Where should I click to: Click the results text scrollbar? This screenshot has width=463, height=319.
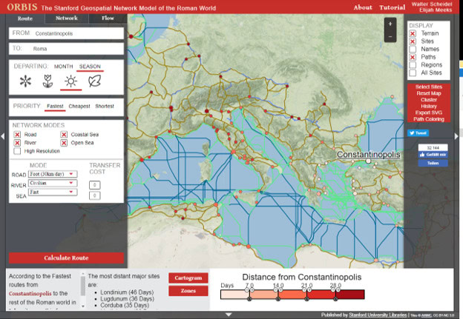tap(83, 286)
